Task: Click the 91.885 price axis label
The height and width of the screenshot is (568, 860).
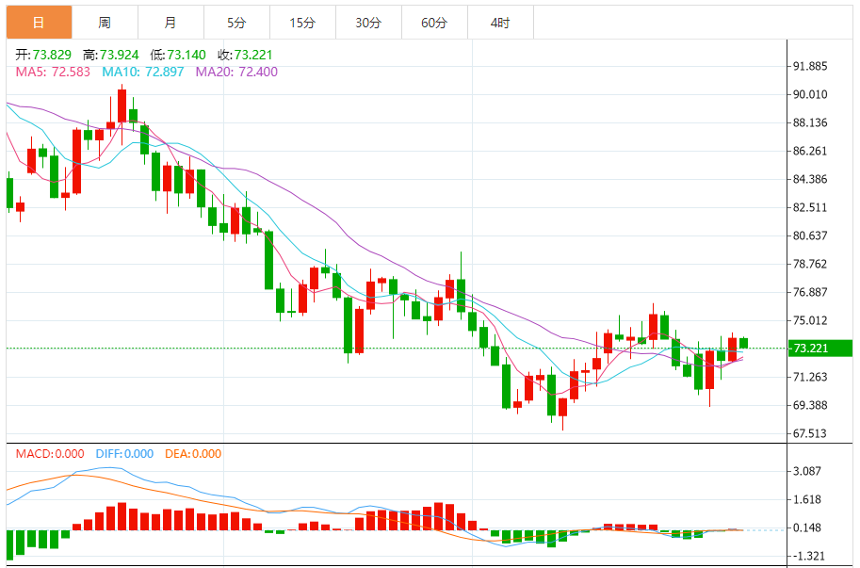Action: tap(810, 66)
